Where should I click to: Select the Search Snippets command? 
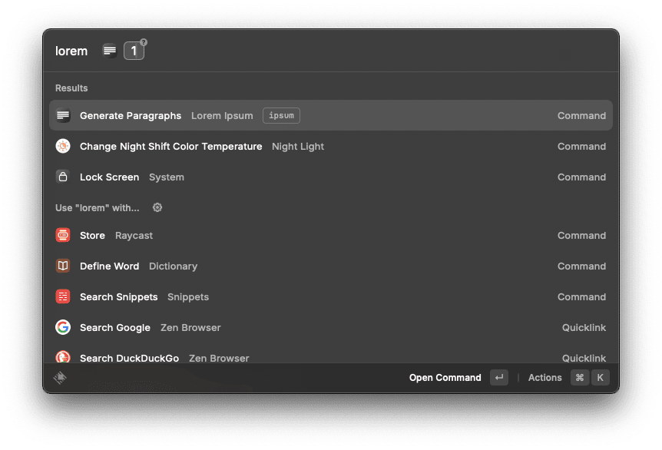[x=331, y=296]
